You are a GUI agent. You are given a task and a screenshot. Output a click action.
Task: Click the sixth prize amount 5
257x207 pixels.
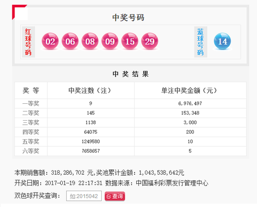click(x=190, y=151)
